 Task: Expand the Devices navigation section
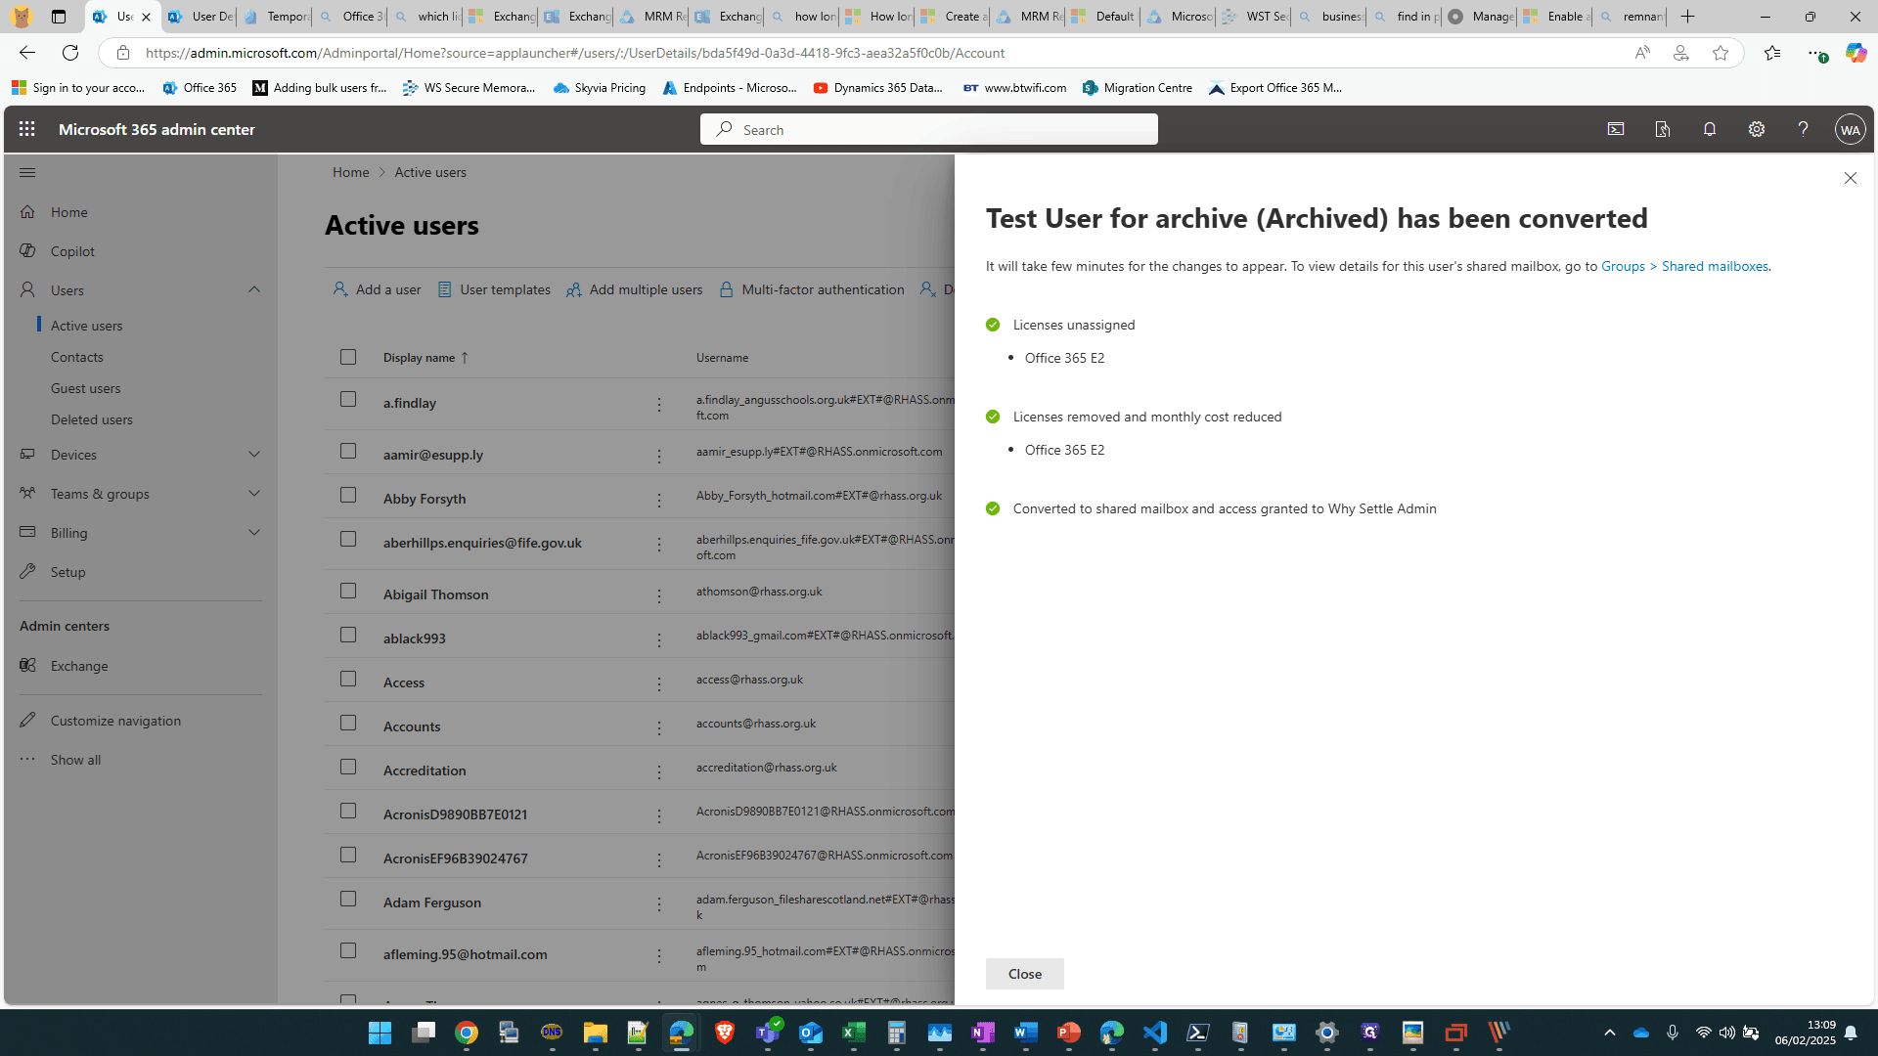pyautogui.click(x=254, y=455)
